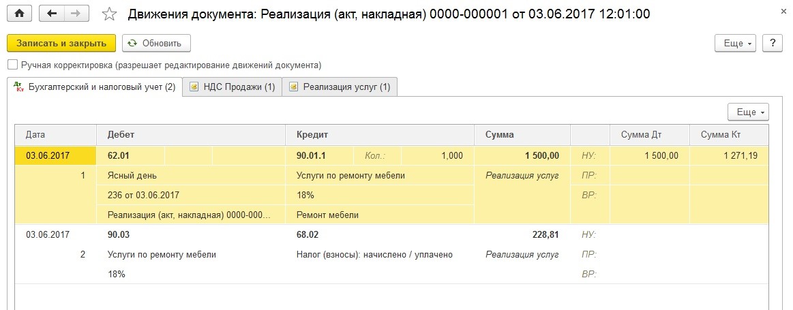
Task: Switch to the Реализация услуг tab
Action: click(x=340, y=87)
